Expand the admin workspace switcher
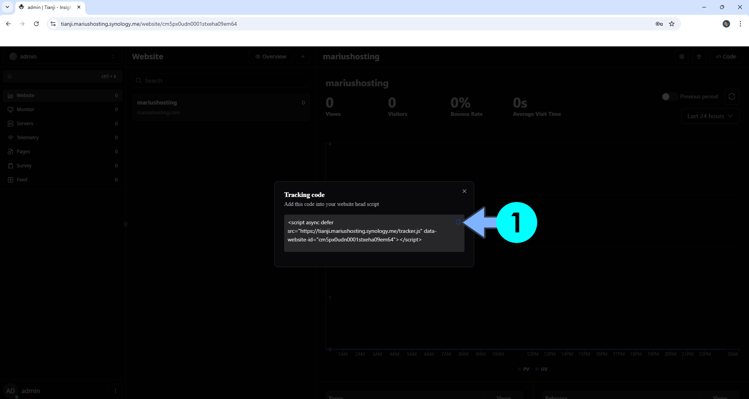 point(62,57)
